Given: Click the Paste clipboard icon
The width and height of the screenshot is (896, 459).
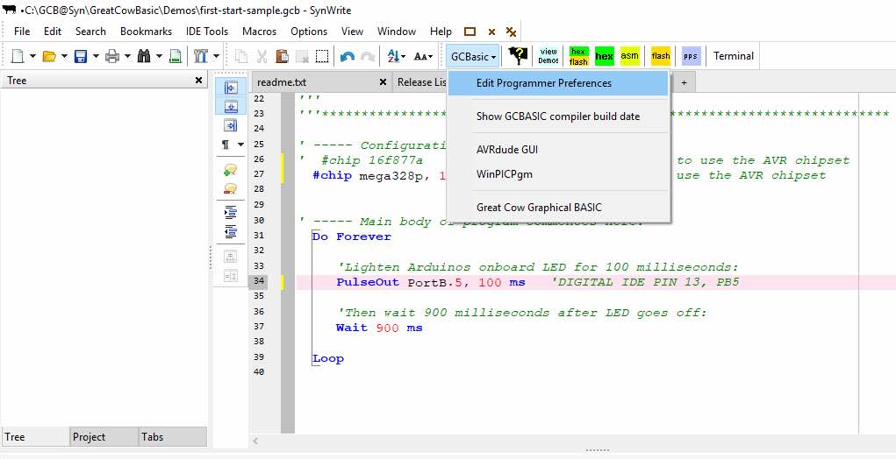Looking at the screenshot, I should coord(282,56).
